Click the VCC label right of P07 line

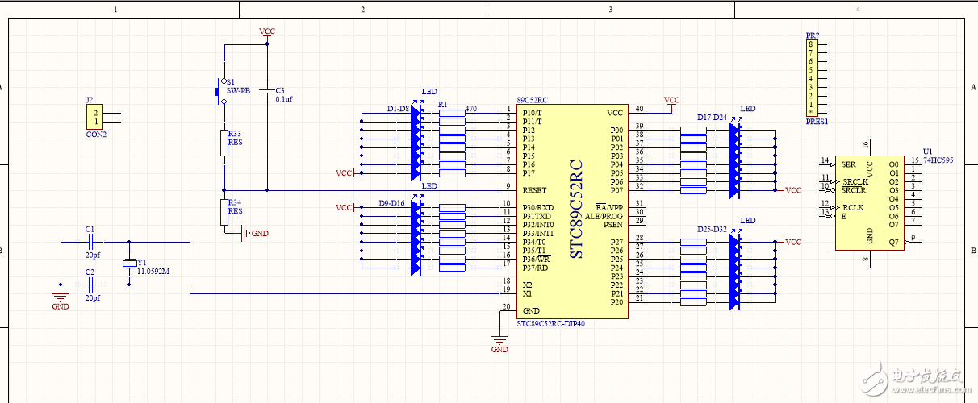click(x=793, y=190)
